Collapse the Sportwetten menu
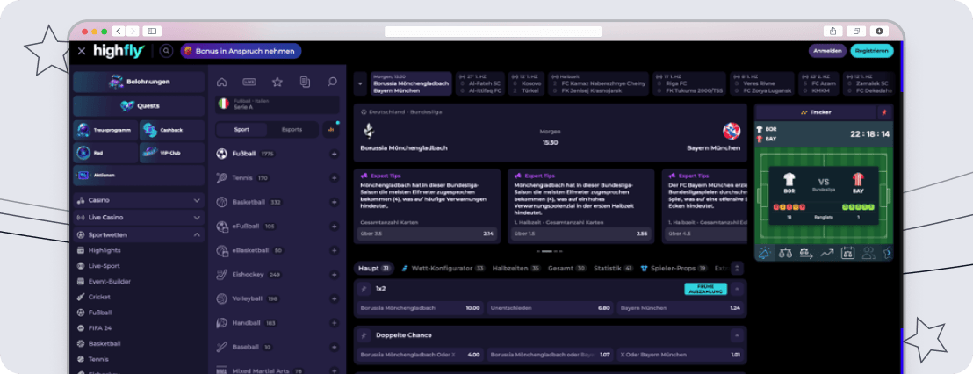Screen dimensions: 973x374 [x=139, y=235]
